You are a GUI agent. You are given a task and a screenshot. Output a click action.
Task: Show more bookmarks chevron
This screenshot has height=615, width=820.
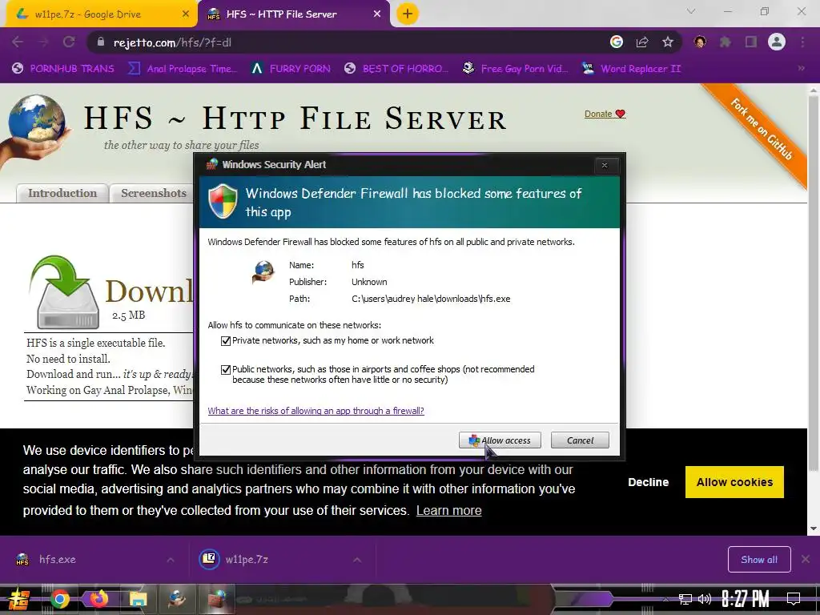(801, 69)
